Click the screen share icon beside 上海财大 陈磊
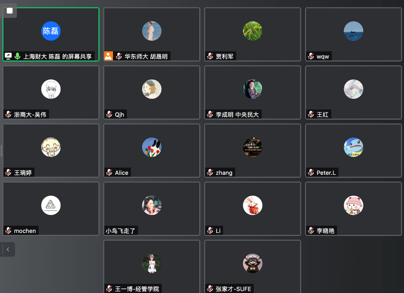This screenshot has width=404, height=293. 8,56
